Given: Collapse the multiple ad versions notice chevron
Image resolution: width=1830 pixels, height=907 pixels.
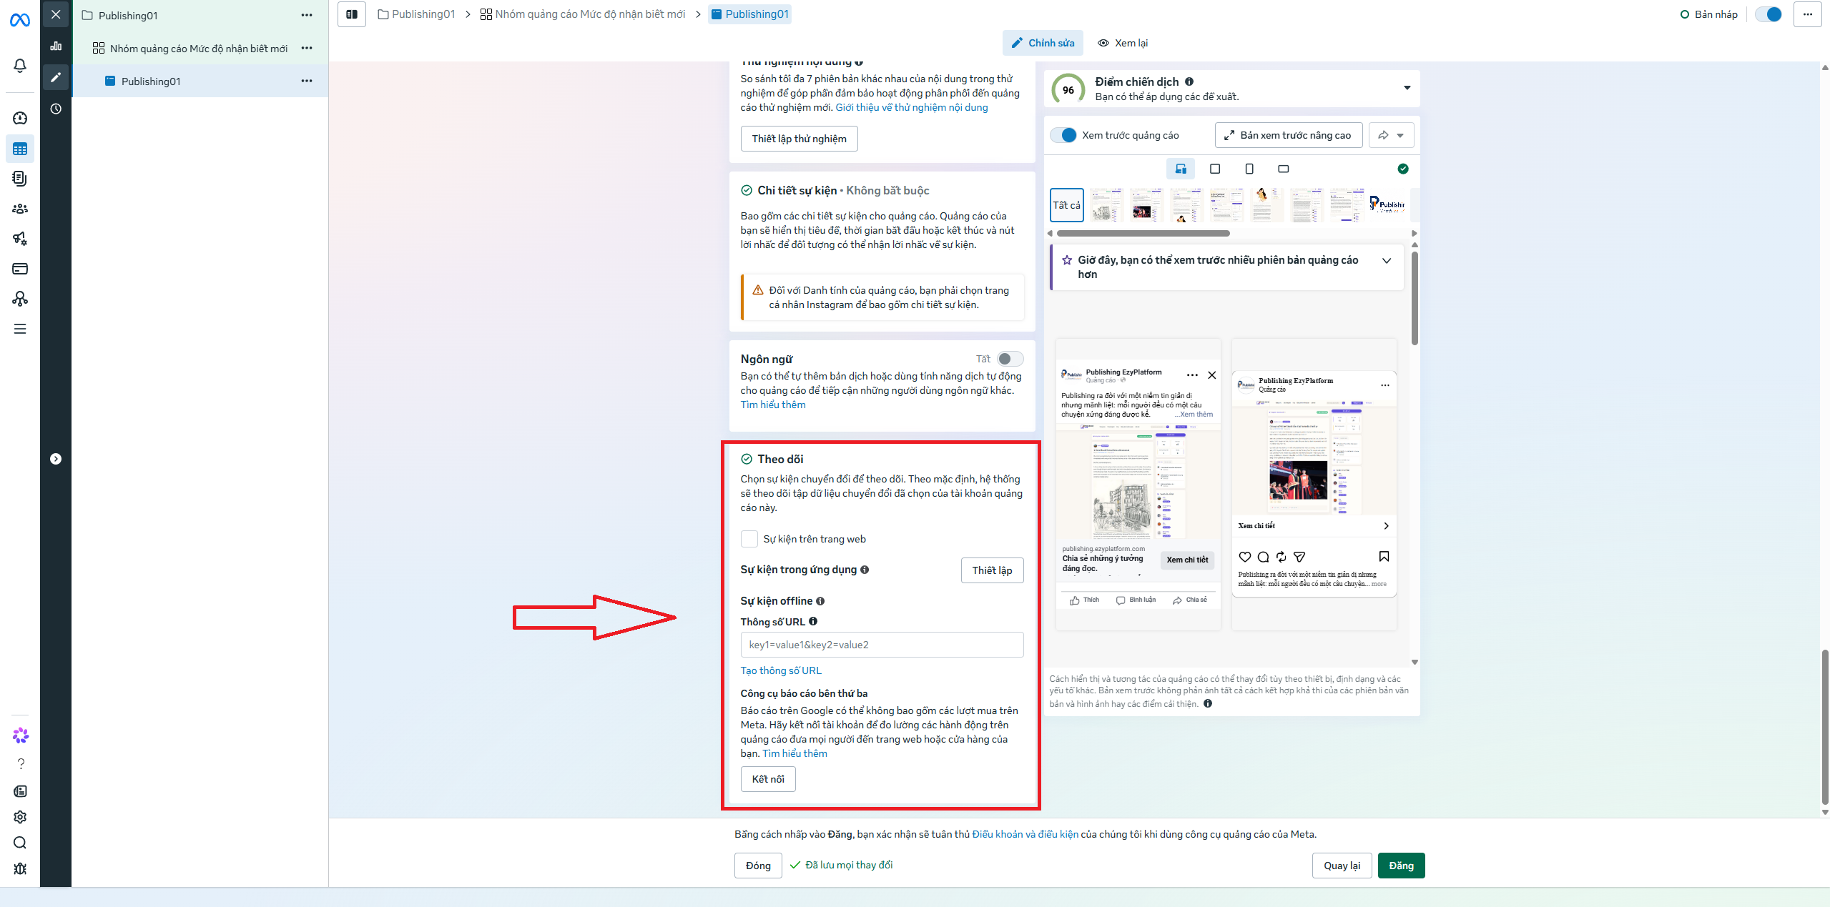Looking at the screenshot, I should coord(1387,261).
